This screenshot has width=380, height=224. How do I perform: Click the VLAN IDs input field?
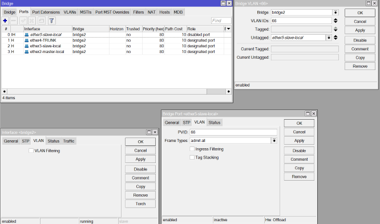click(x=301, y=21)
